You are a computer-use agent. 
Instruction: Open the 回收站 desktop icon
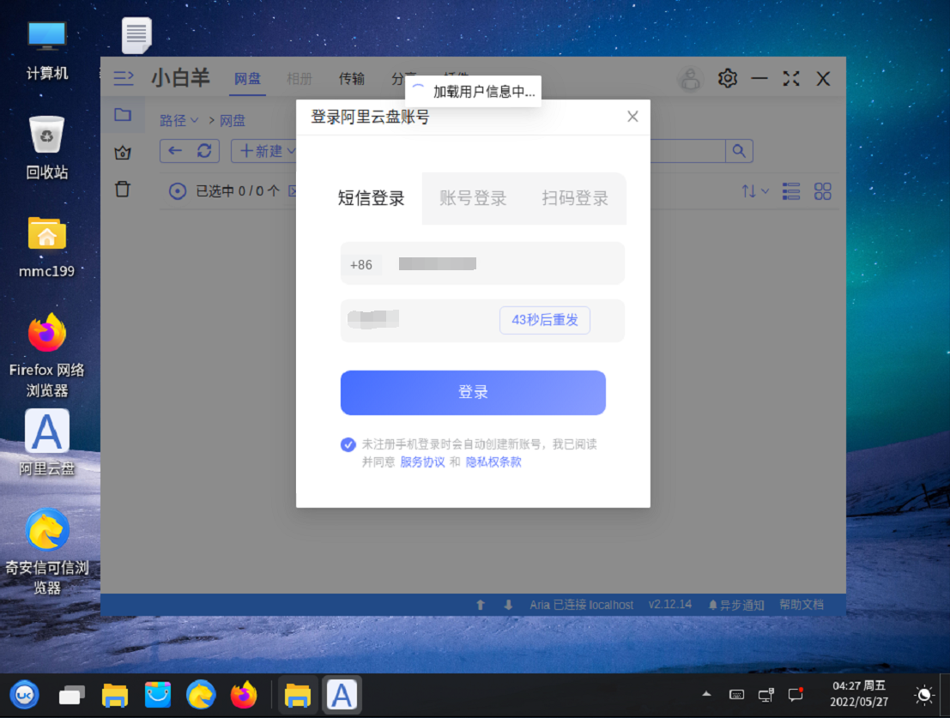tap(46, 148)
